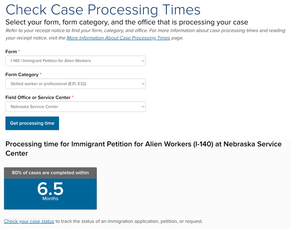
Task: Click the Form Category label
Action: (22, 75)
